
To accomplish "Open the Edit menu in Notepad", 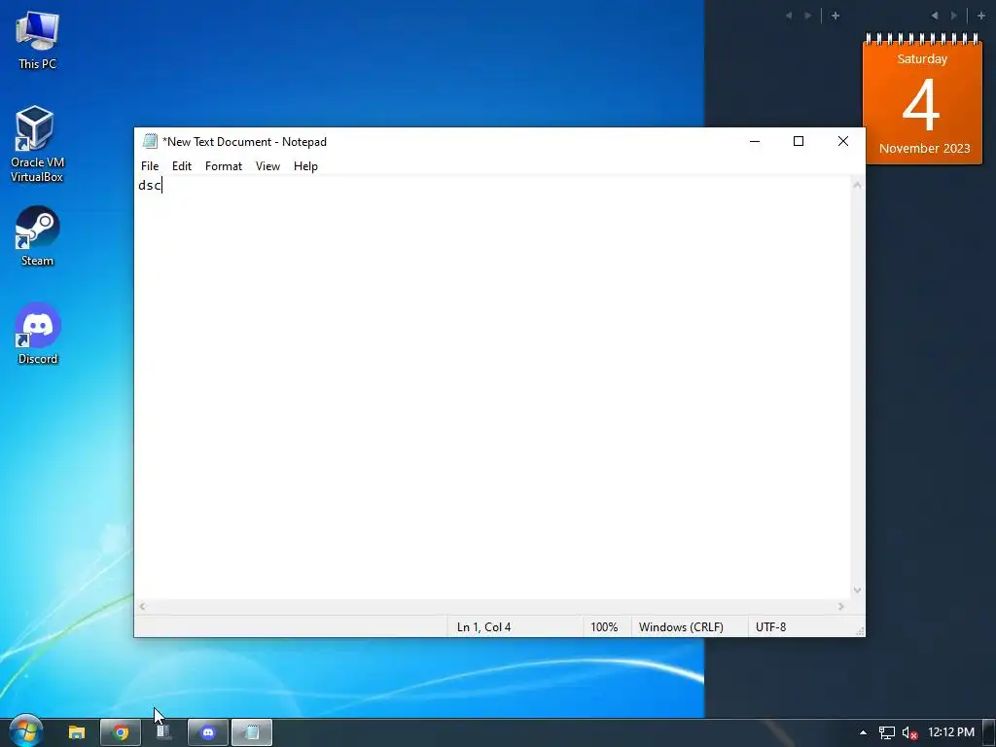I will click(182, 165).
